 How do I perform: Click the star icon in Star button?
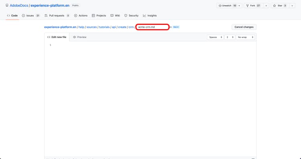point(275,6)
